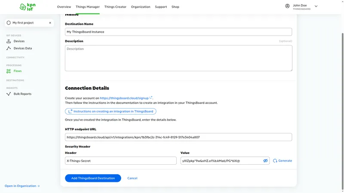Click the Description text area
This screenshot has width=344, height=193.
coord(178,58)
